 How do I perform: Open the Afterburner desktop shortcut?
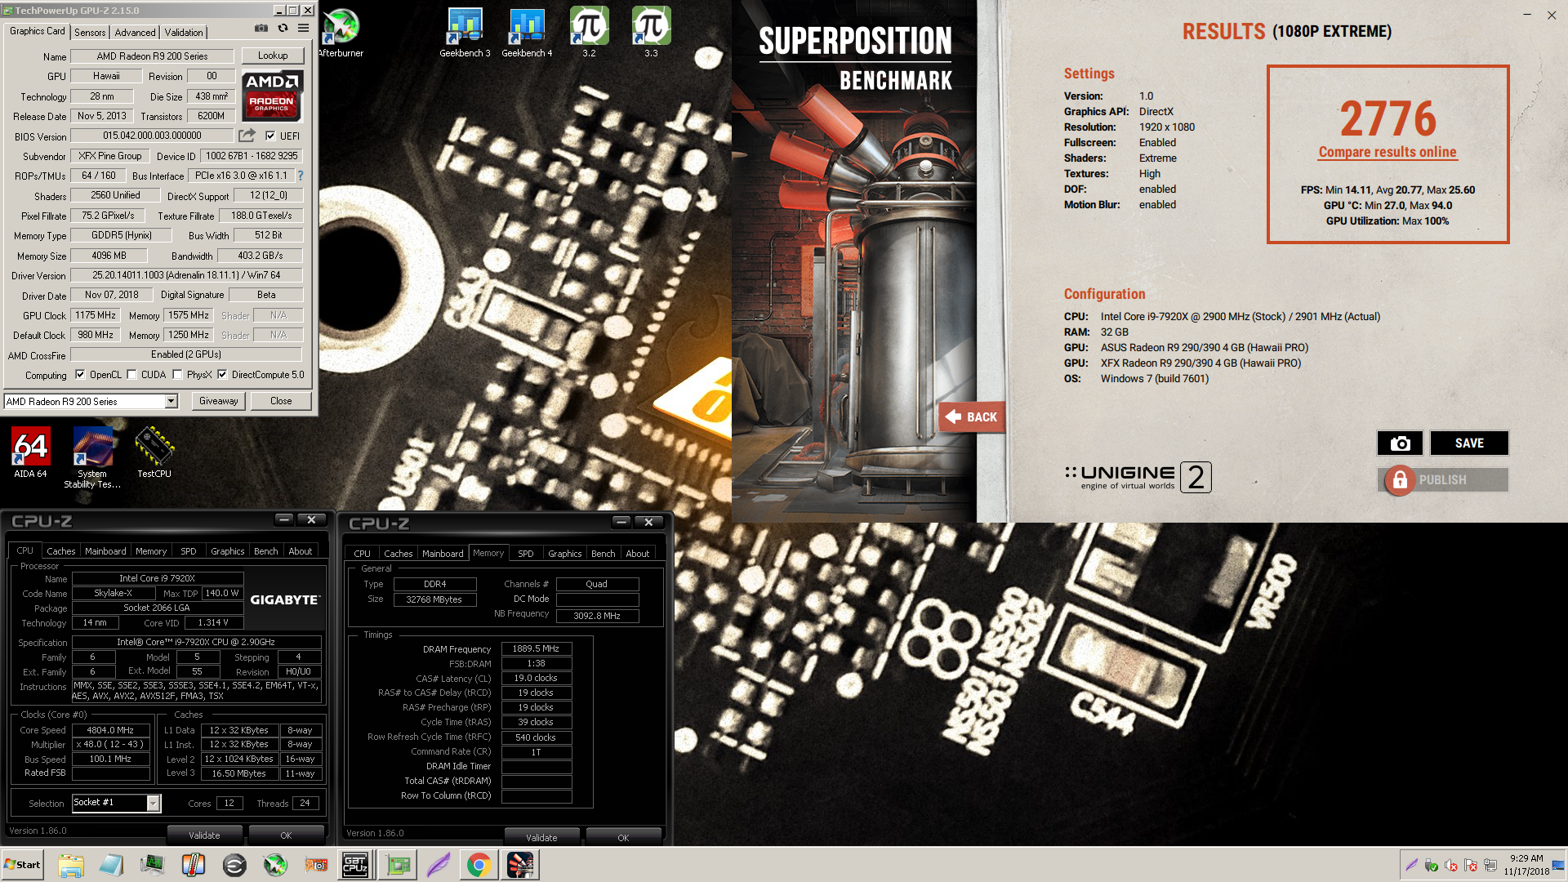click(x=341, y=33)
